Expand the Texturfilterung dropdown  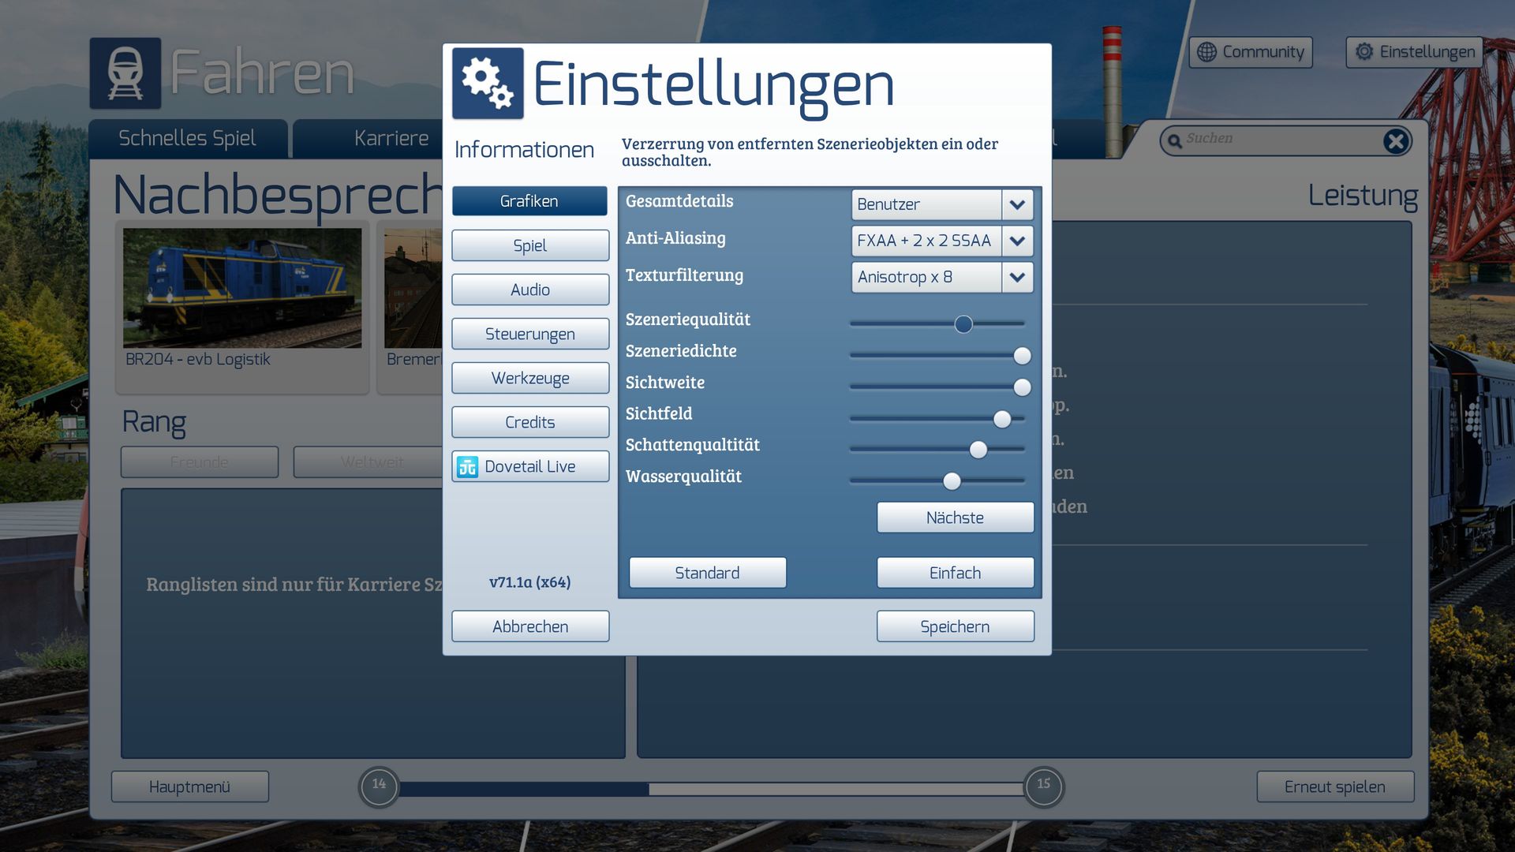click(x=1017, y=278)
